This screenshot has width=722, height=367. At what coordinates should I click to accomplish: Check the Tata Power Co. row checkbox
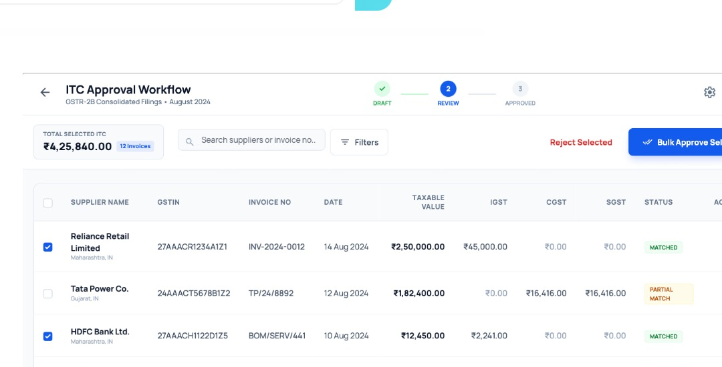[x=48, y=294]
